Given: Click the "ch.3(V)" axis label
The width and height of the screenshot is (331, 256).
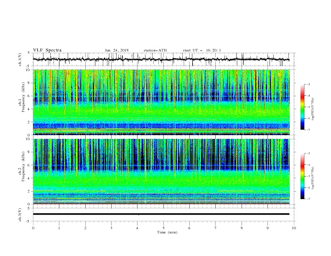Looking at the screenshot, I should (20, 215).
